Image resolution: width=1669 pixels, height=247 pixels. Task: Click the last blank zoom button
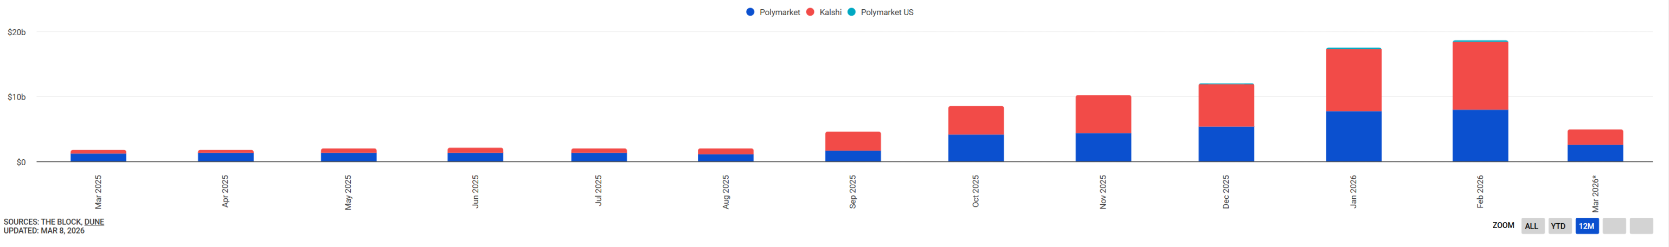click(1641, 226)
